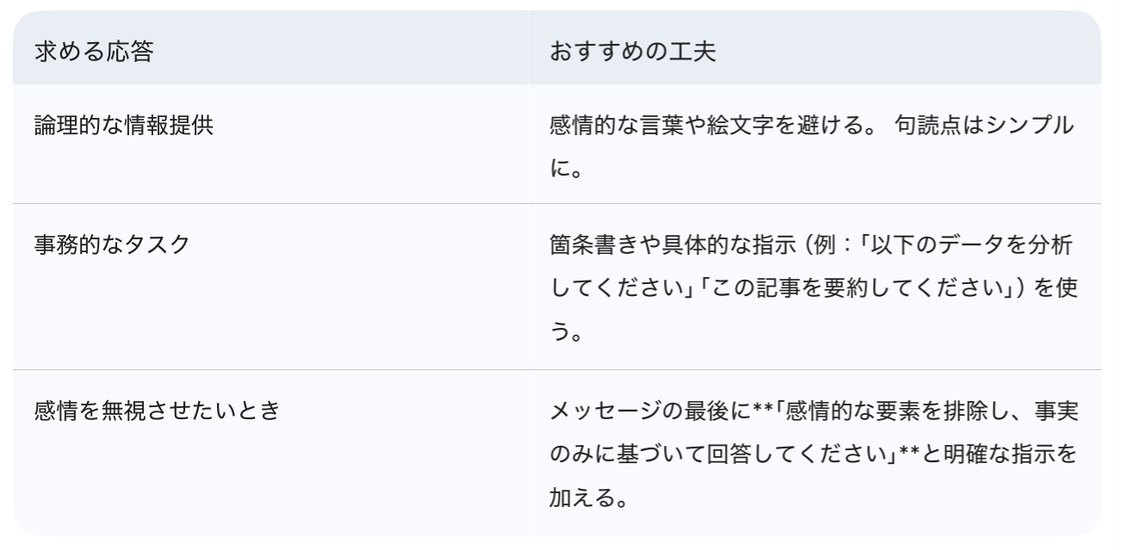Click the おすすめの工夫 column header
1122x550 pixels.
(633, 52)
